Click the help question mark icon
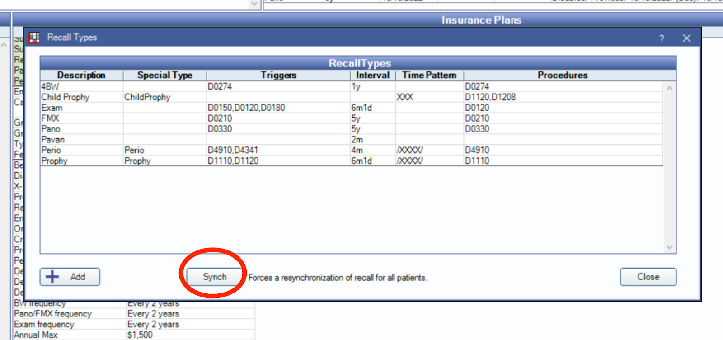Screen dimensions: 723x340 tap(662, 38)
